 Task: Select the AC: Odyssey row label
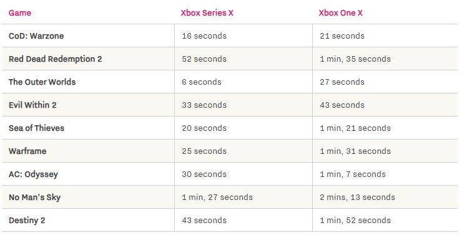(33, 174)
